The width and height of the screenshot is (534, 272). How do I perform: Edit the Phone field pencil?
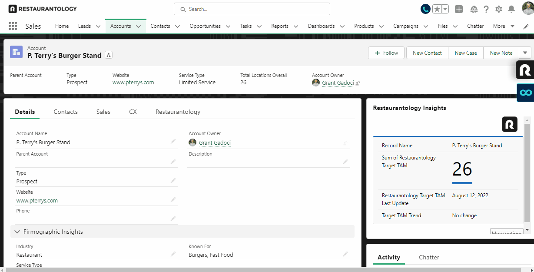point(173,219)
